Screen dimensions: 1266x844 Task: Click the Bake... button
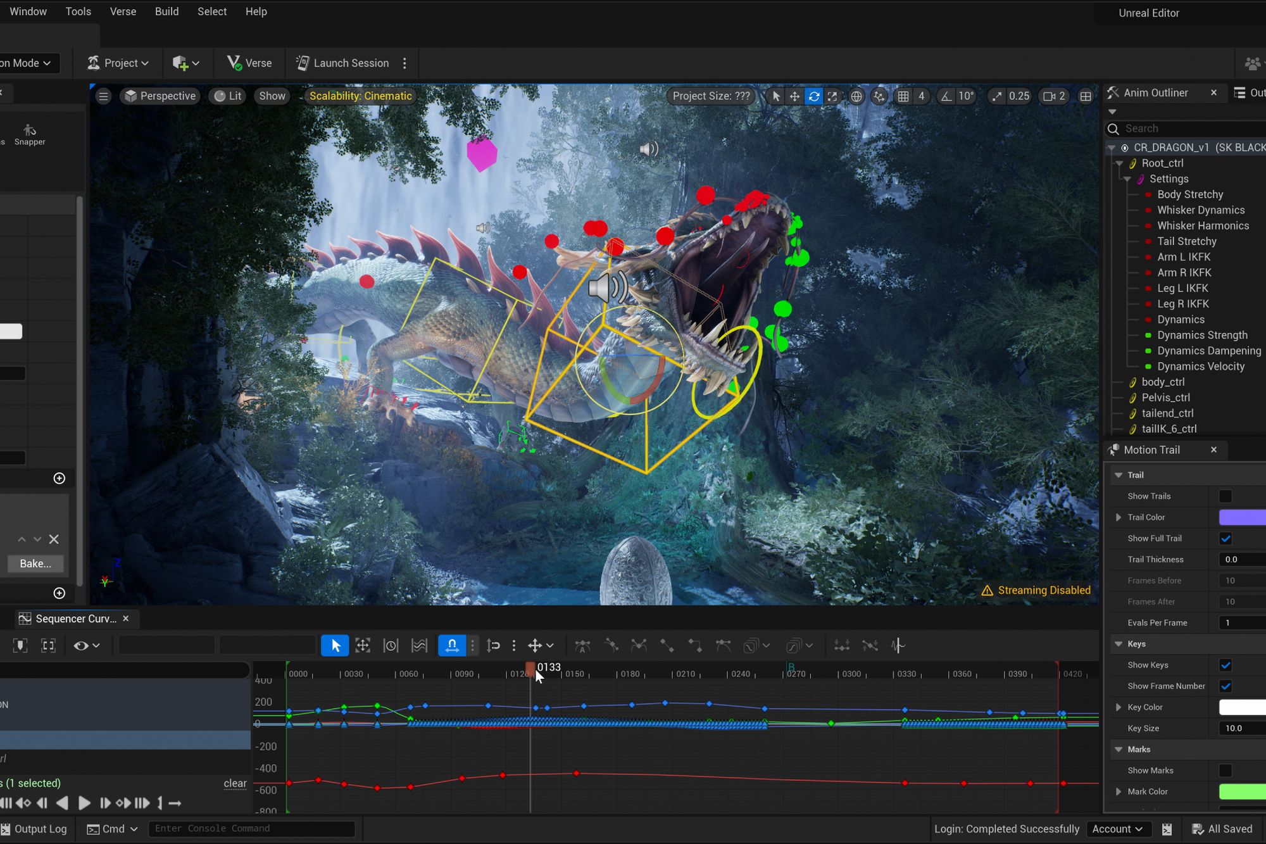pos(35,564)
